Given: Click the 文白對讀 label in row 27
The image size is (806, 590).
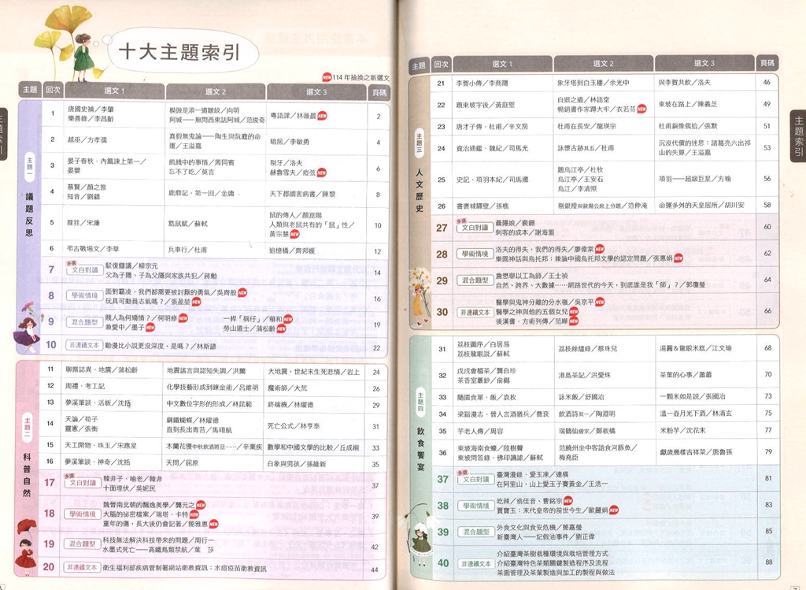Looking at the screenshot, I should coord(475,228).
